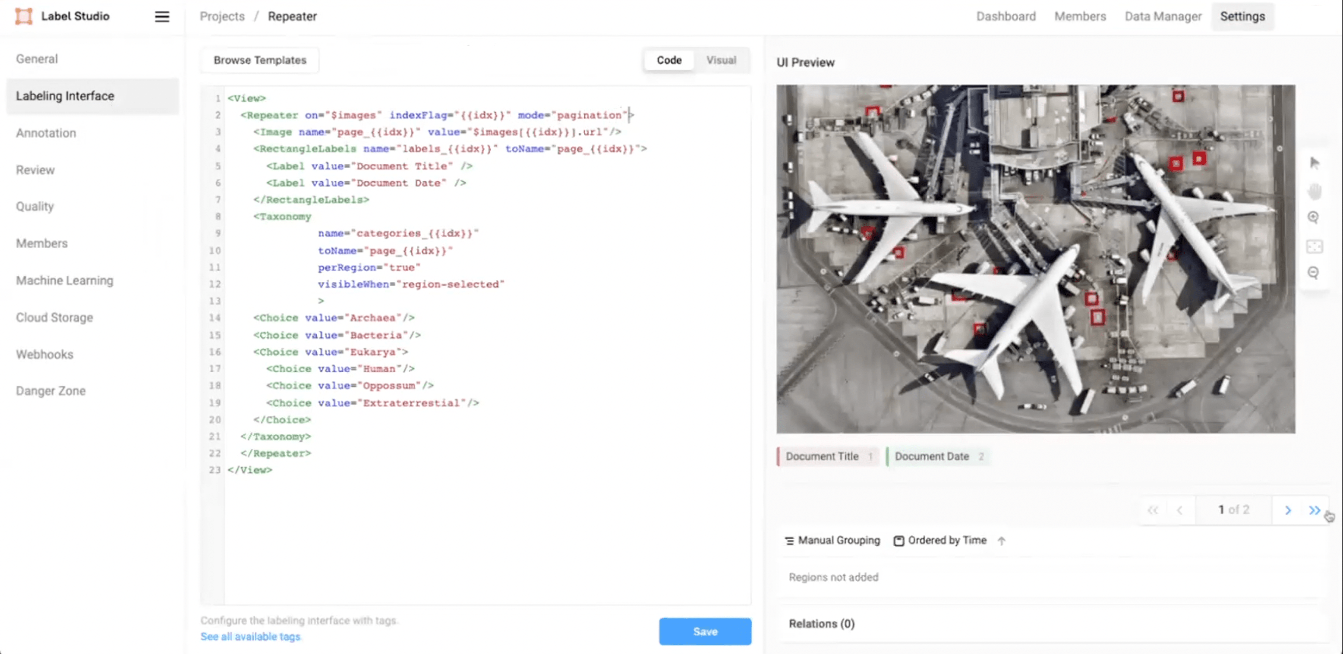Image resolution: width=1343 pixels, height=654 pixels.
Task: Go to next page in pagination
Action: coord(1288,509)
